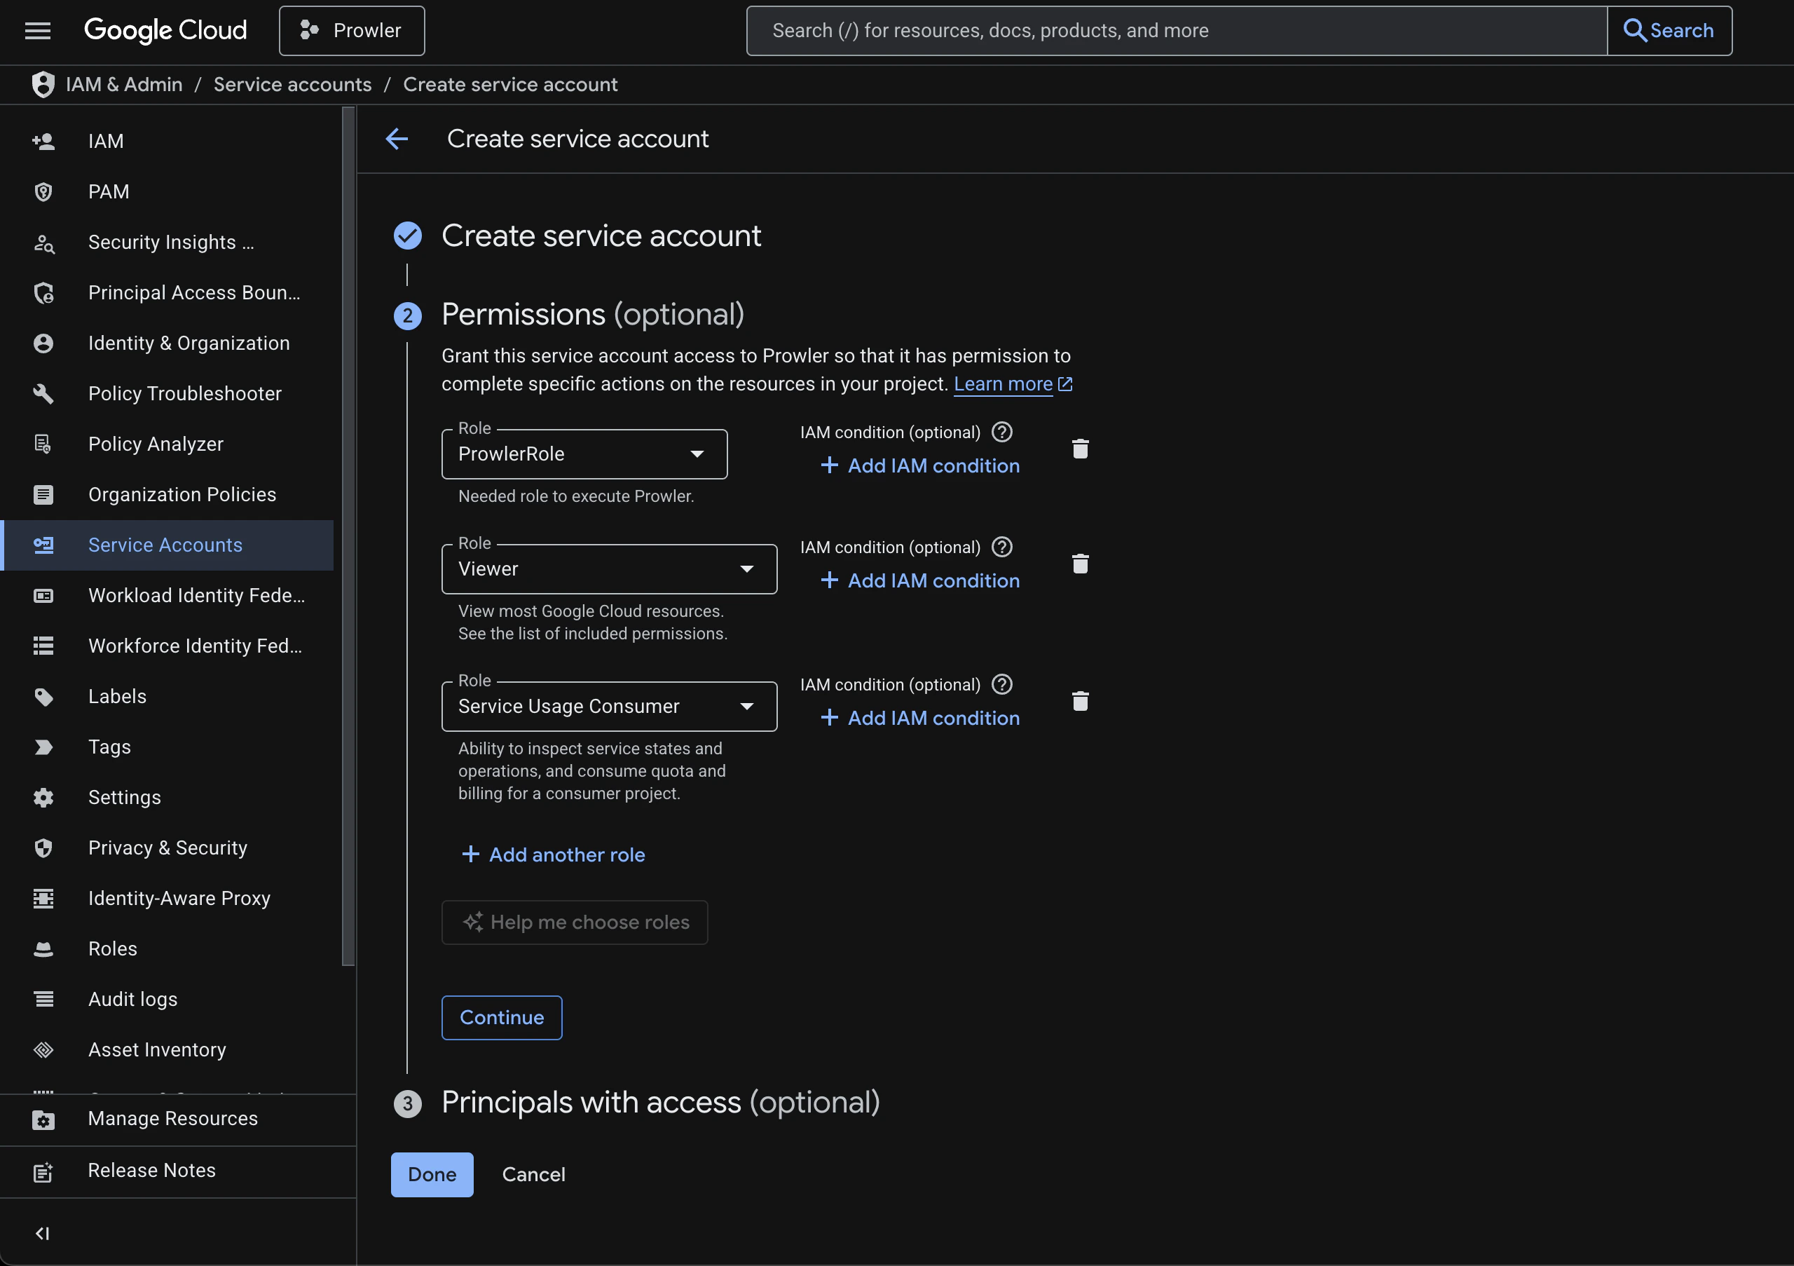1794x1266 pixels.
Task: Open the ProwlerRole role dropdown
Action: [x=696, y=454]
